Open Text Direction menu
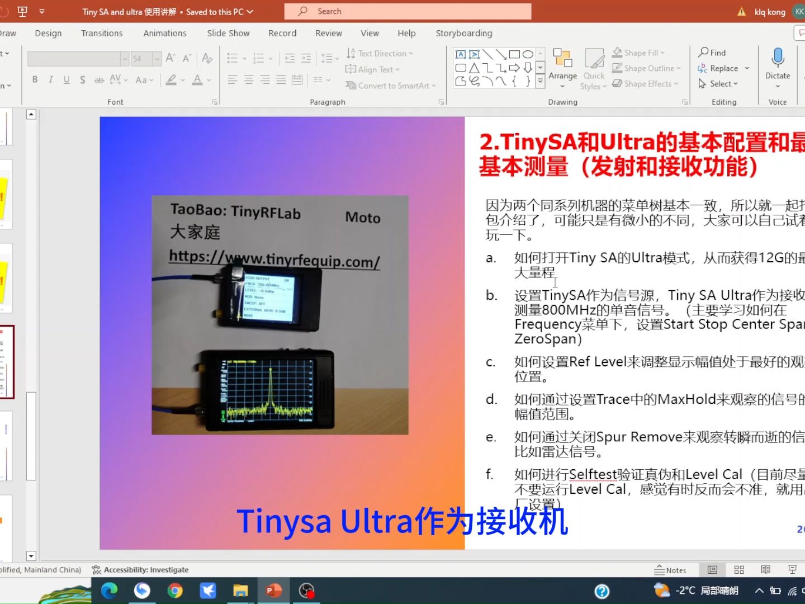Viewport: 805px width, 604px height. (380, 53)
